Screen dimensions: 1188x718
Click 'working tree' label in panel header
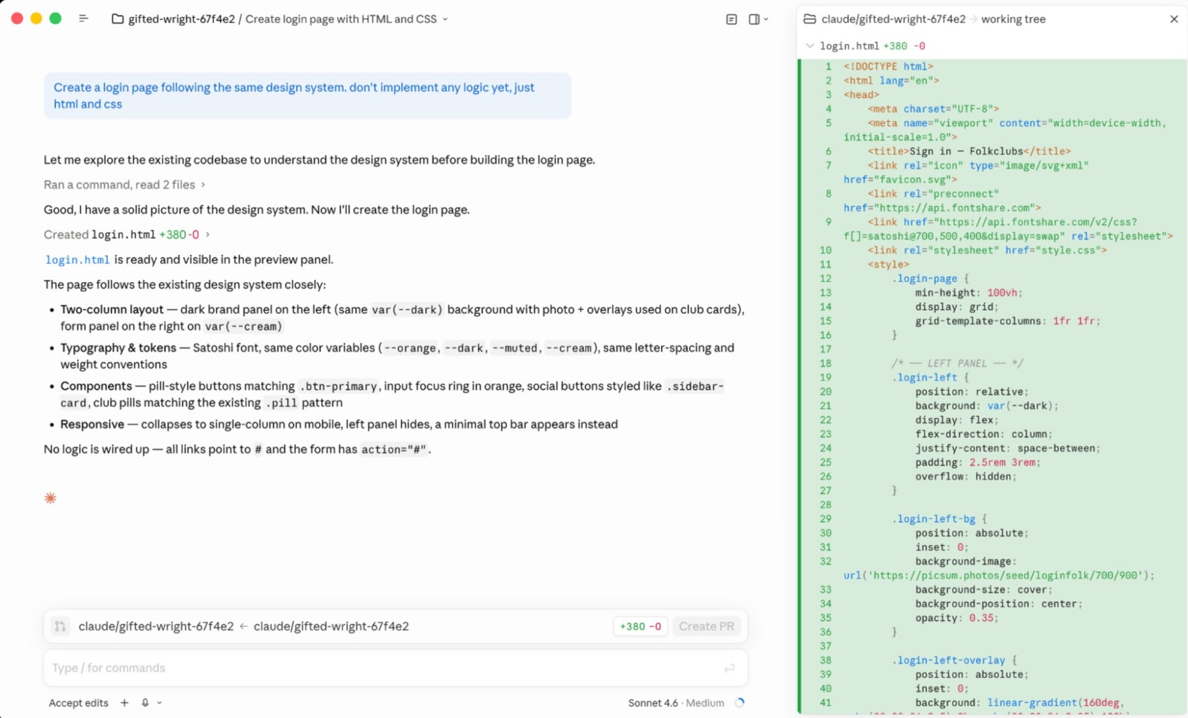1013,19
